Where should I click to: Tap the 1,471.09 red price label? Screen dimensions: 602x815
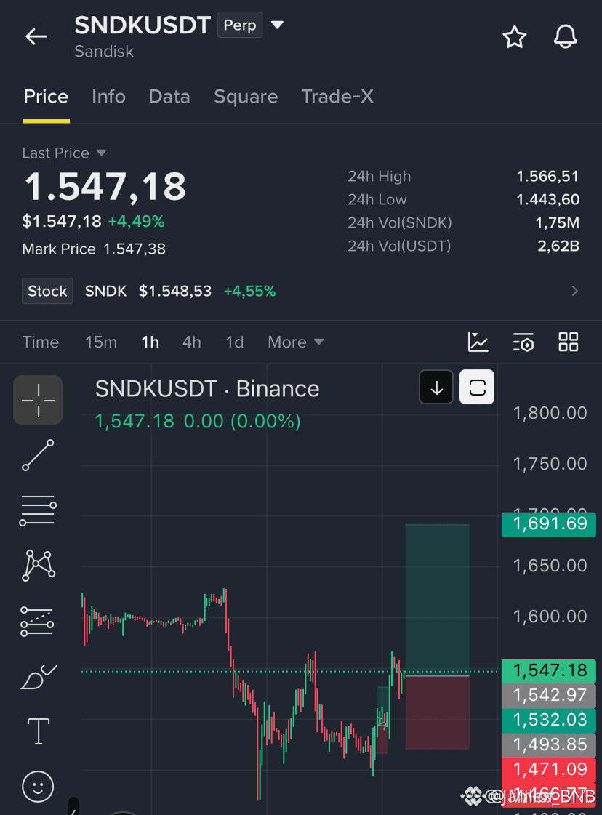549,769
